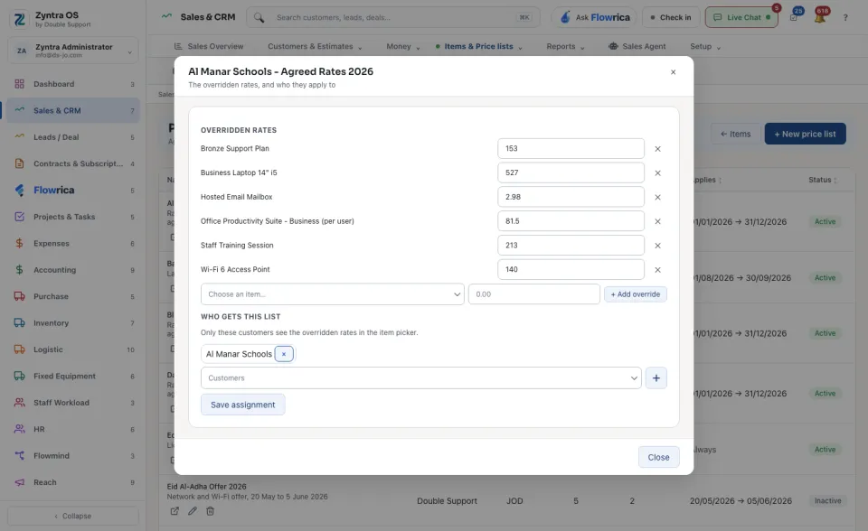Delete the Hosted Email Mailbox override
The image size is (868, 531).
(x=657, y=198)
